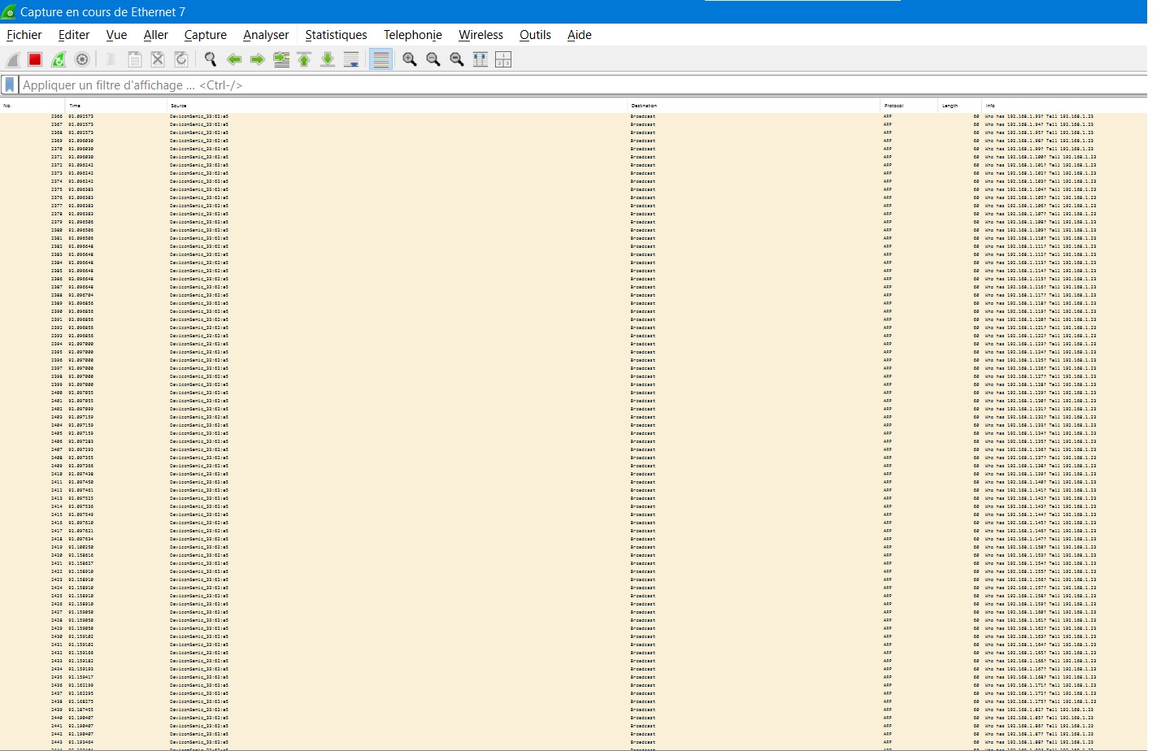
Task: Jump to the first packet
Action: pyautogui.click(x=304, y=59)
